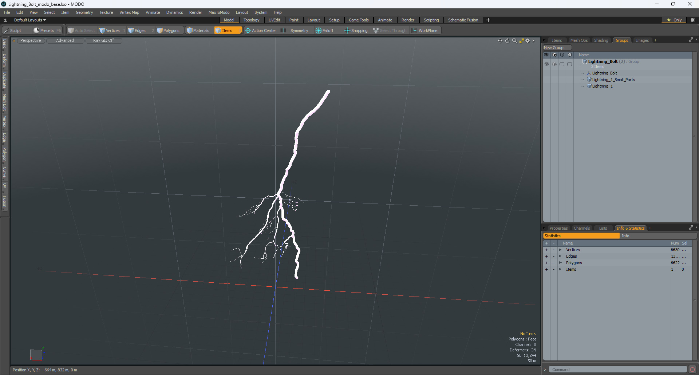Toggle the lock checkbox of Lightning_Bolt group
The image size is (699, 375).
click(570, 64)
